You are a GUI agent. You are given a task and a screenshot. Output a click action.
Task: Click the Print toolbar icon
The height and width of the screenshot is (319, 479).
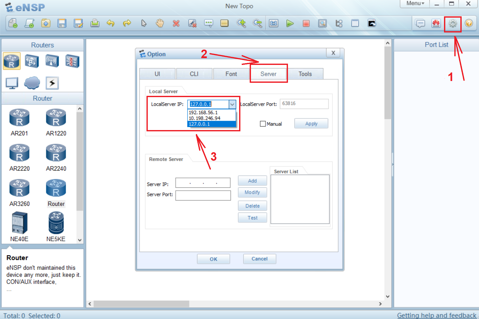tap(95, 23)
